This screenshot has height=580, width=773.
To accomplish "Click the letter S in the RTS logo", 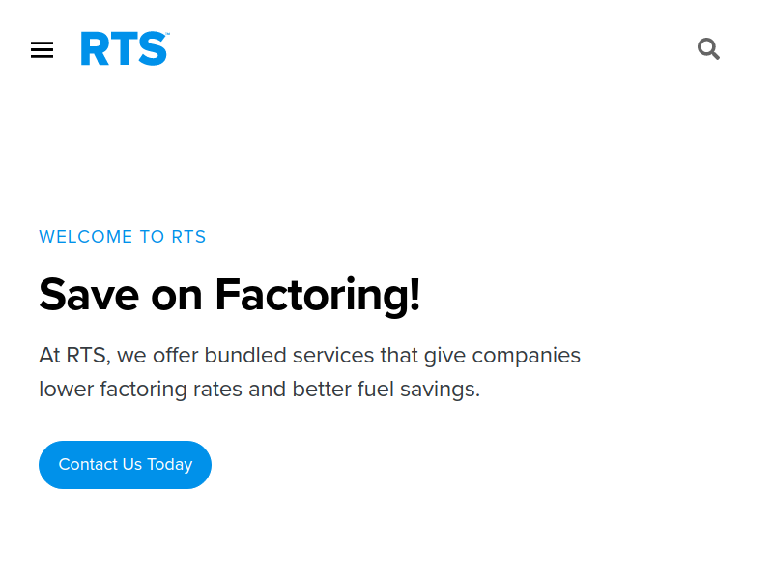I will [153, 48].
